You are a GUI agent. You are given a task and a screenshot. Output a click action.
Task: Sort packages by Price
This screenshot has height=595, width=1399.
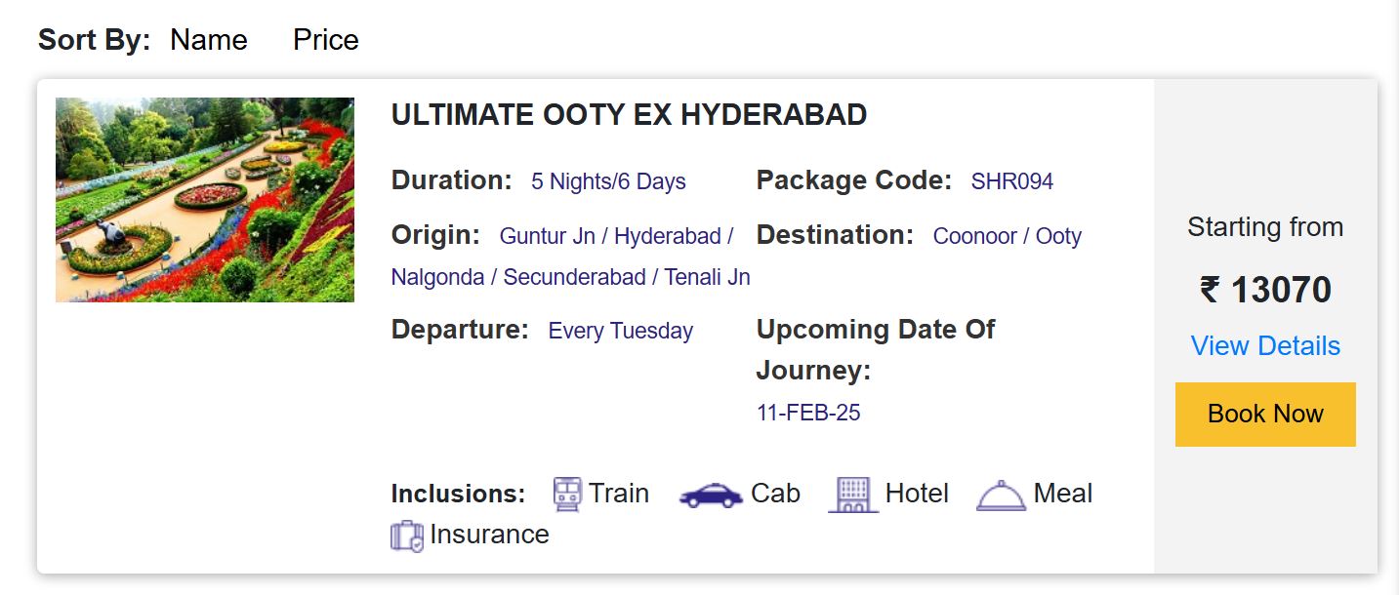click(x=325, y=40)
